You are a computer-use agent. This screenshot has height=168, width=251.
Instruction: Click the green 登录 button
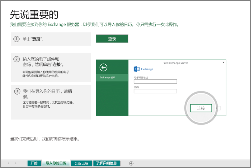112,39
